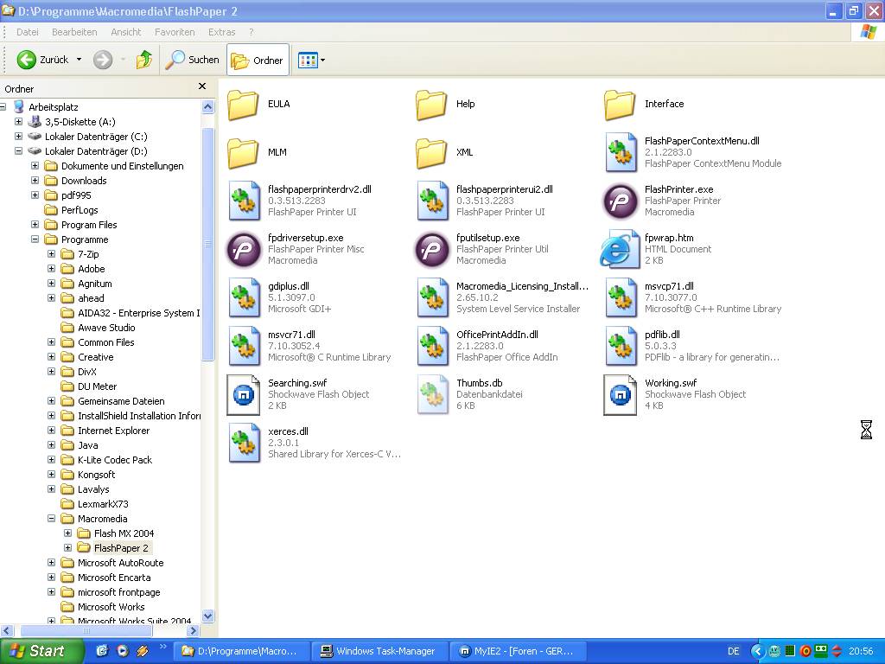
Task: Open the Help folder icon
Action: click(432, 105)
